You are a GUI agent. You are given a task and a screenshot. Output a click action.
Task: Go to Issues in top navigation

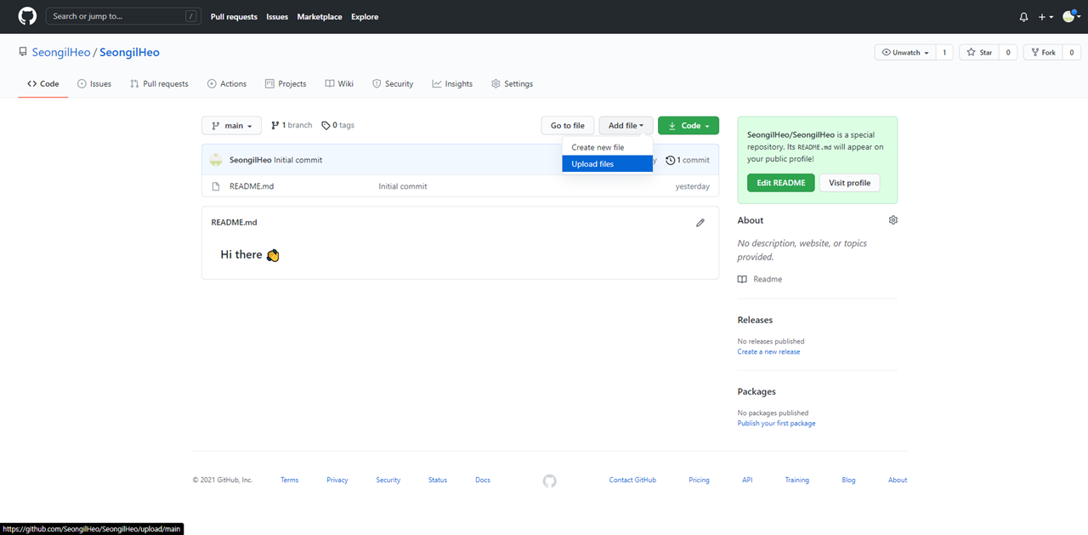click(x=277, y=17)
